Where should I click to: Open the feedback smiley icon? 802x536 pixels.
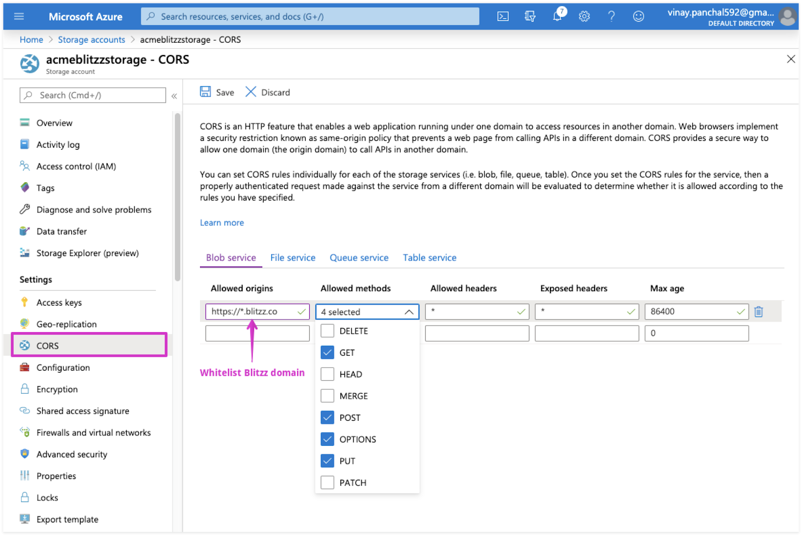point(638,17)
